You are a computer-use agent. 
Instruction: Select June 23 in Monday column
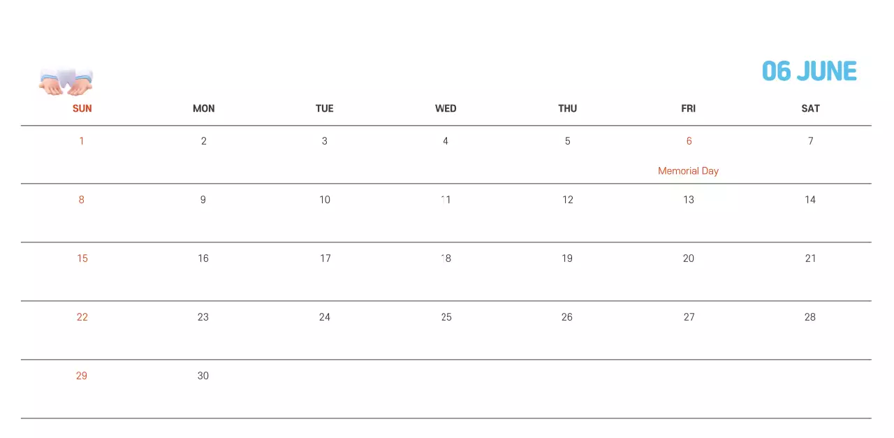pyautogui.click(x=203, y=317)
